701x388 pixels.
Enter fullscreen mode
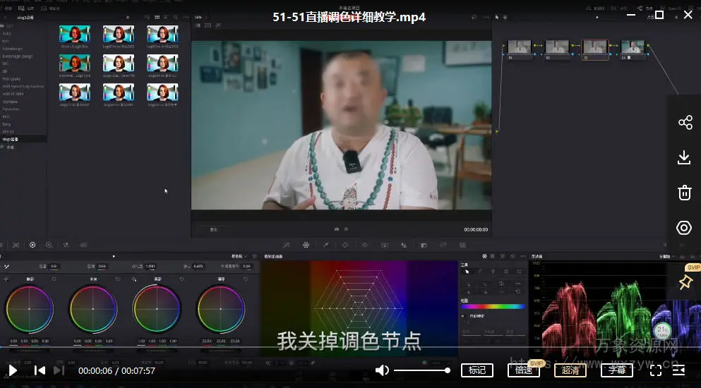656,370
